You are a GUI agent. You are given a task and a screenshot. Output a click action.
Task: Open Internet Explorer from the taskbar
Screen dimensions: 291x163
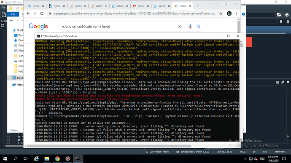click(36, 159)
